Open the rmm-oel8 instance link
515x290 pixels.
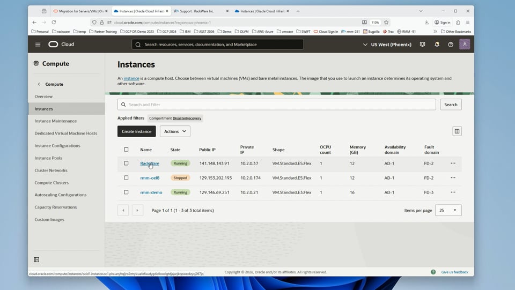[x=150, y=177]
